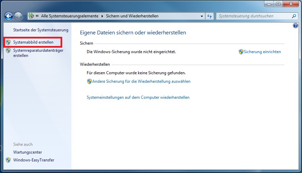
Task: Open Help with the blue question-mark icon
Action: (x=295, y=26)
